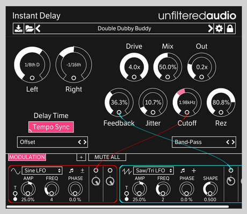Open the Saw/Tri LFO modulator type dropdown

(154, 171)
